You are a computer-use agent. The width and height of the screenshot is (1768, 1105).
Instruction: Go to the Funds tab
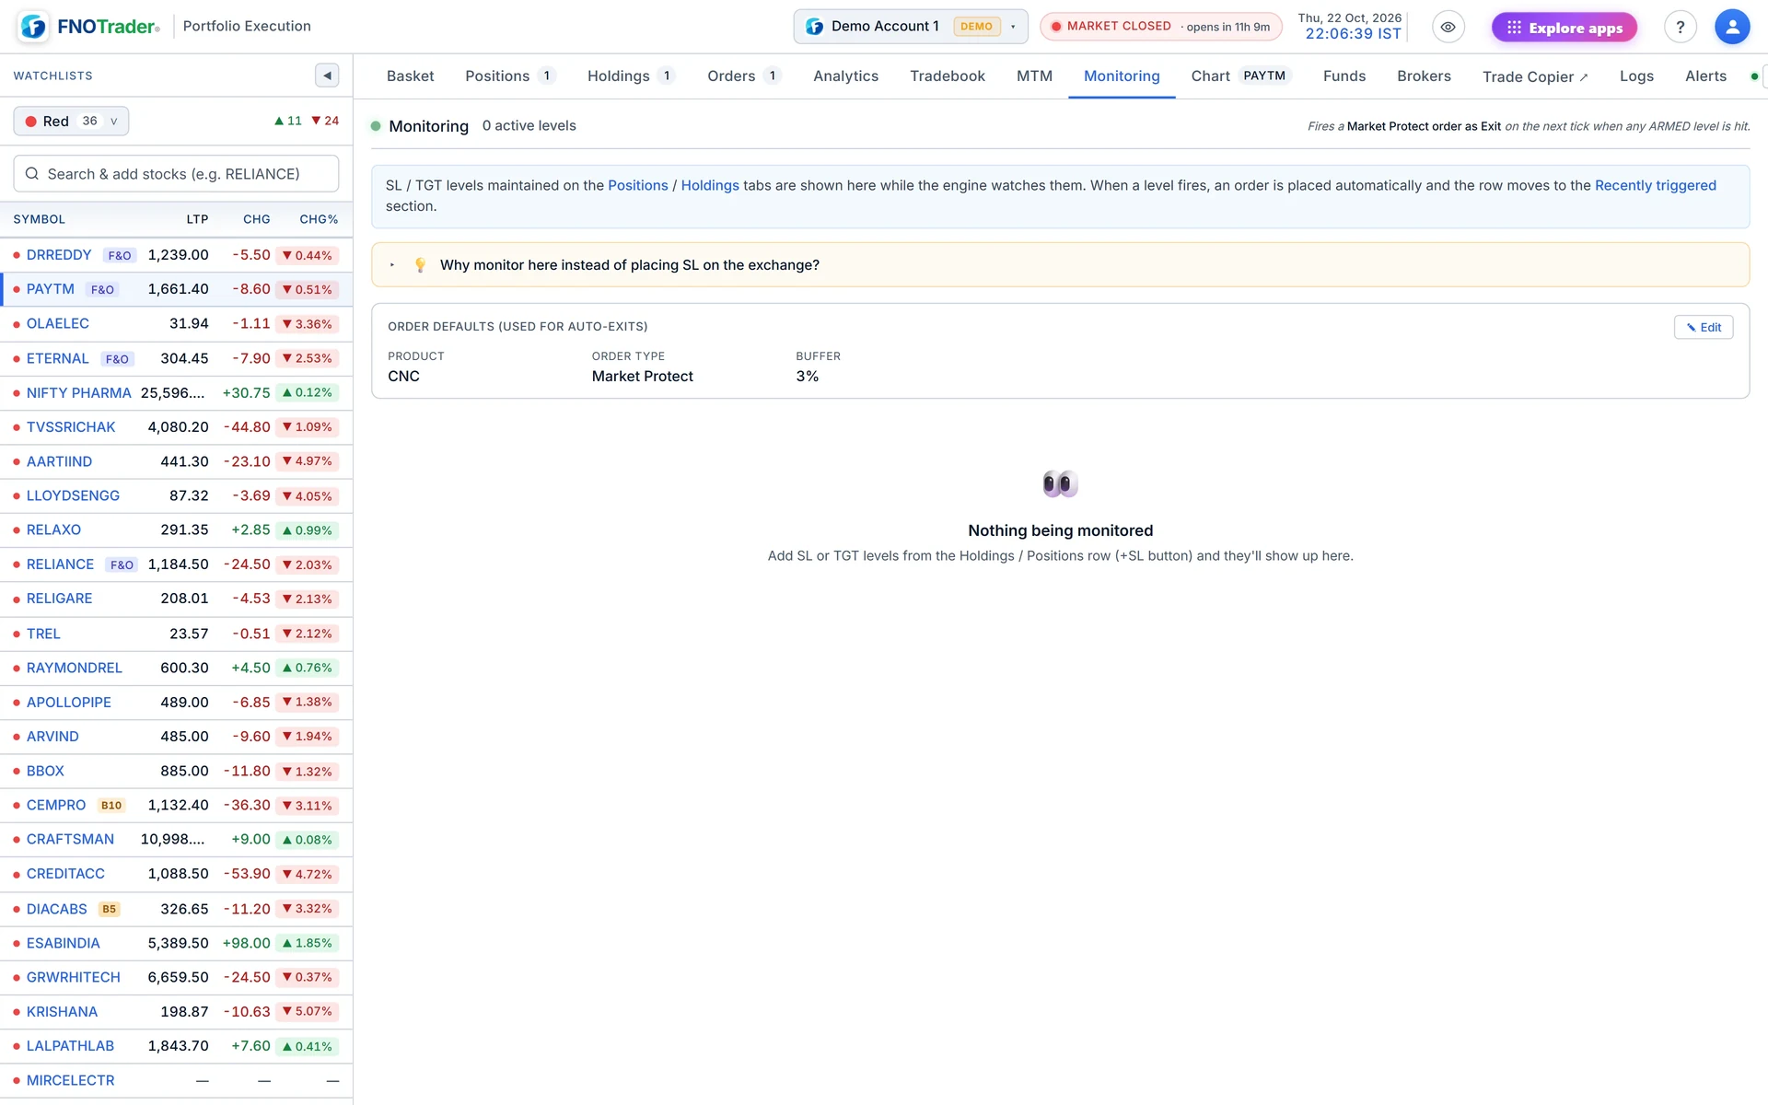pos(1344,76)
